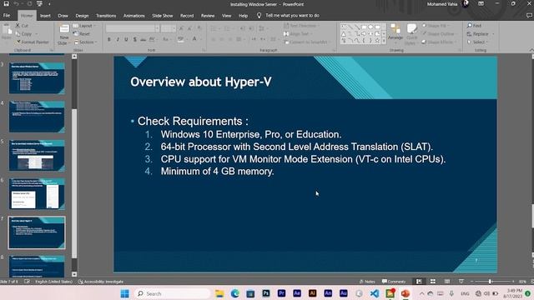534x300 pixels.
Task: Click the Undo arrow icon
Action: pos(17,4)
